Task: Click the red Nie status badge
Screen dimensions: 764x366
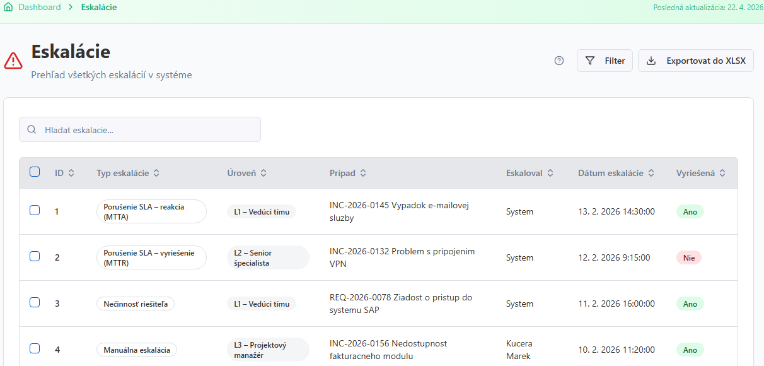Action: pos(688,257)
